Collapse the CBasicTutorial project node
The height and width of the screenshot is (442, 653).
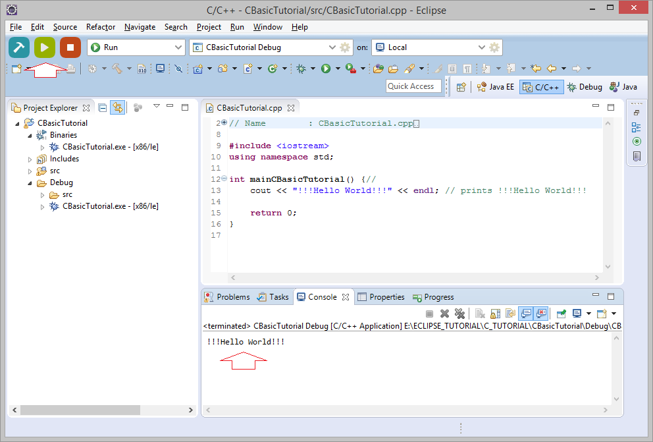click(x=18, y=124)
